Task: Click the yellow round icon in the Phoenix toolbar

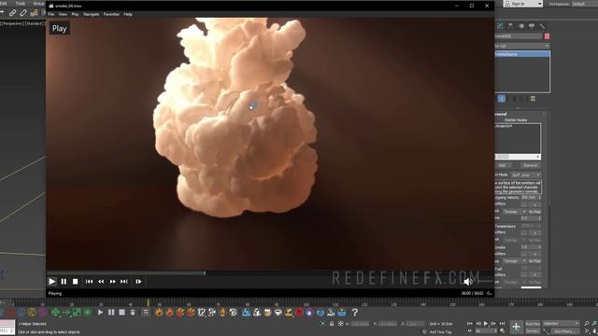Action: click(x=32, y=313)
